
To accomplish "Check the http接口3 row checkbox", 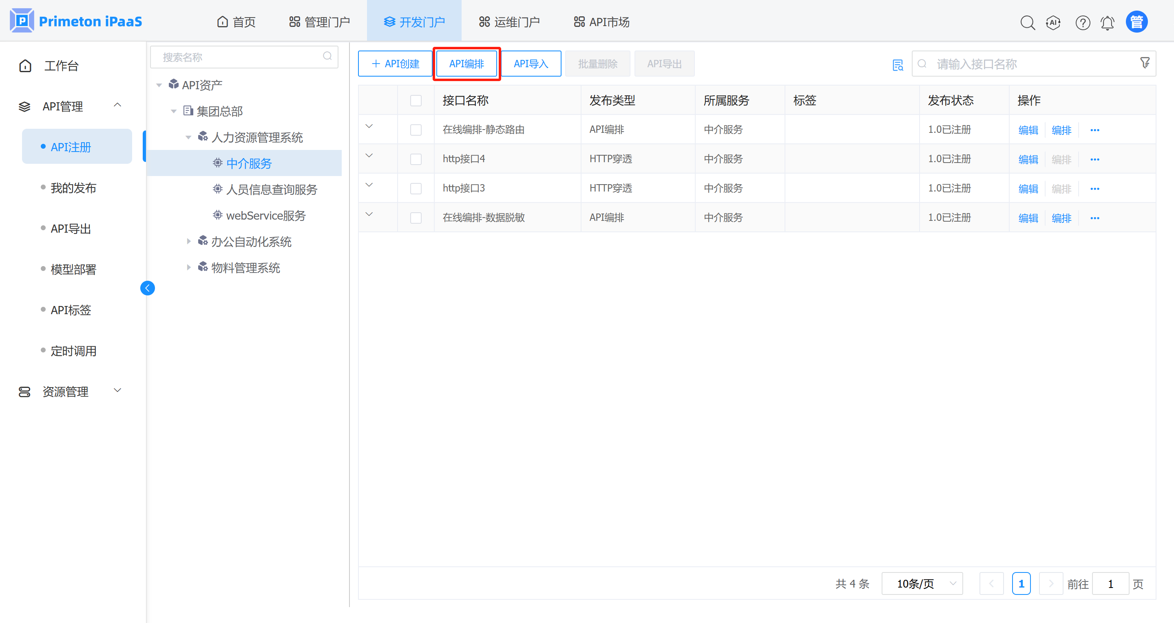I will coord(416,189).
